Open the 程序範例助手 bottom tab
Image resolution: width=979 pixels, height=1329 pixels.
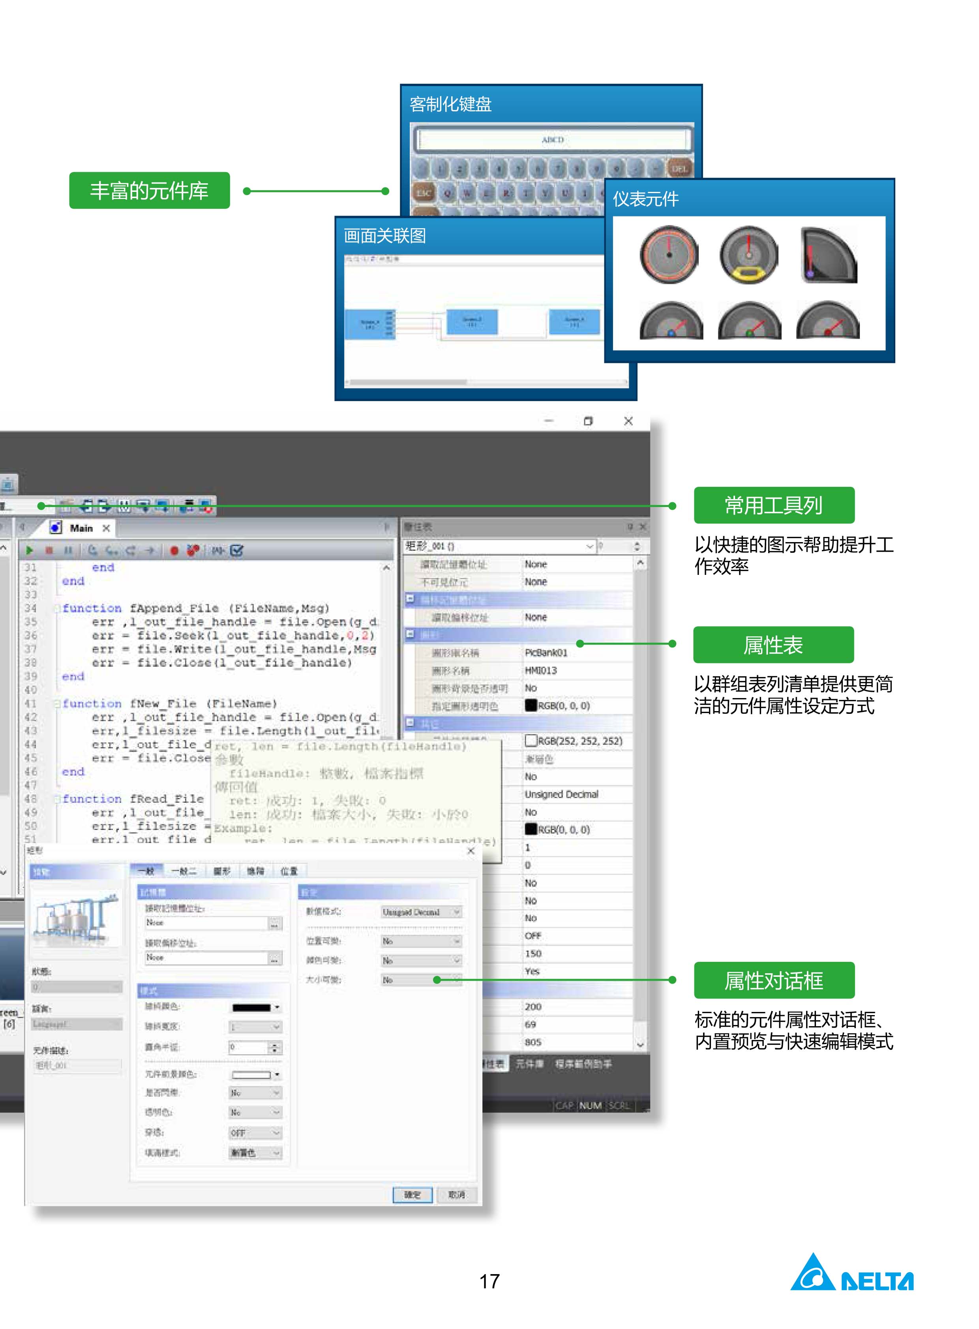point(583,1064)
